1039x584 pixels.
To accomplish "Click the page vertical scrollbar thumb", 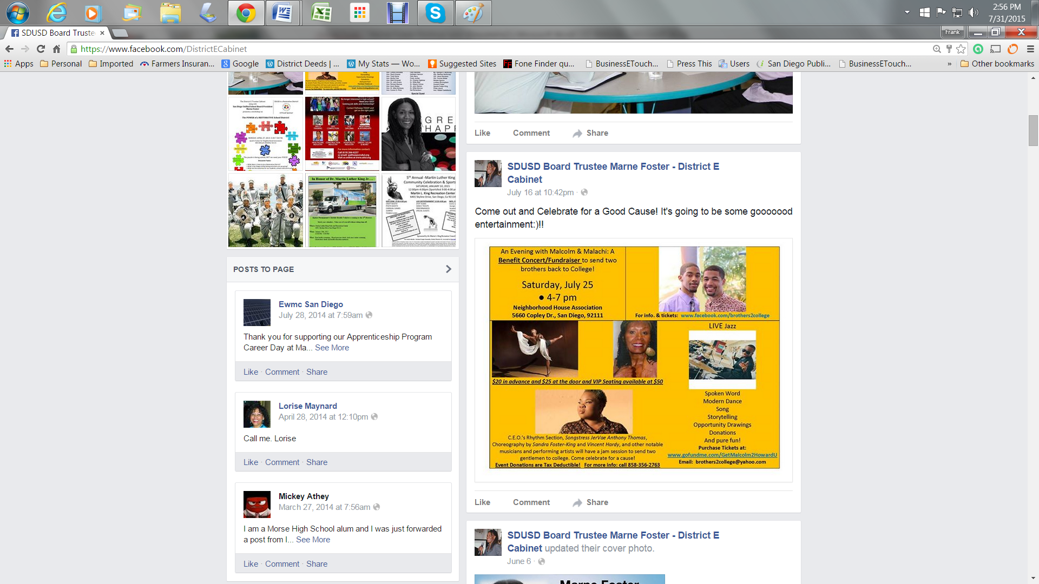I will tap(1033, 130).
